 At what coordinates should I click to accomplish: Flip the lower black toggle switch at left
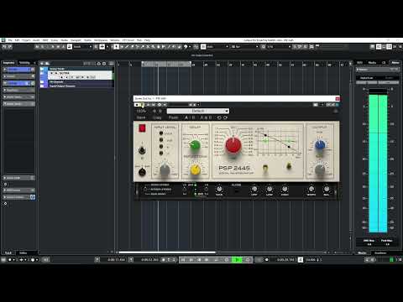point(142,172)
